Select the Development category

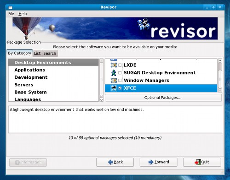53,77
